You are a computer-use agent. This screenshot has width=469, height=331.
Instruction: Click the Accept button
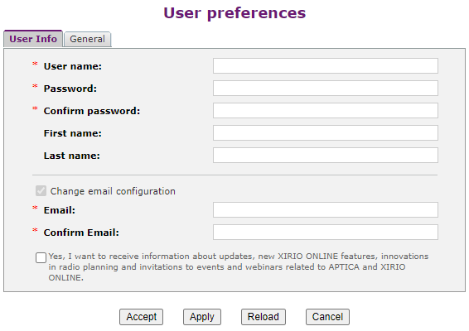click(141, 317)
